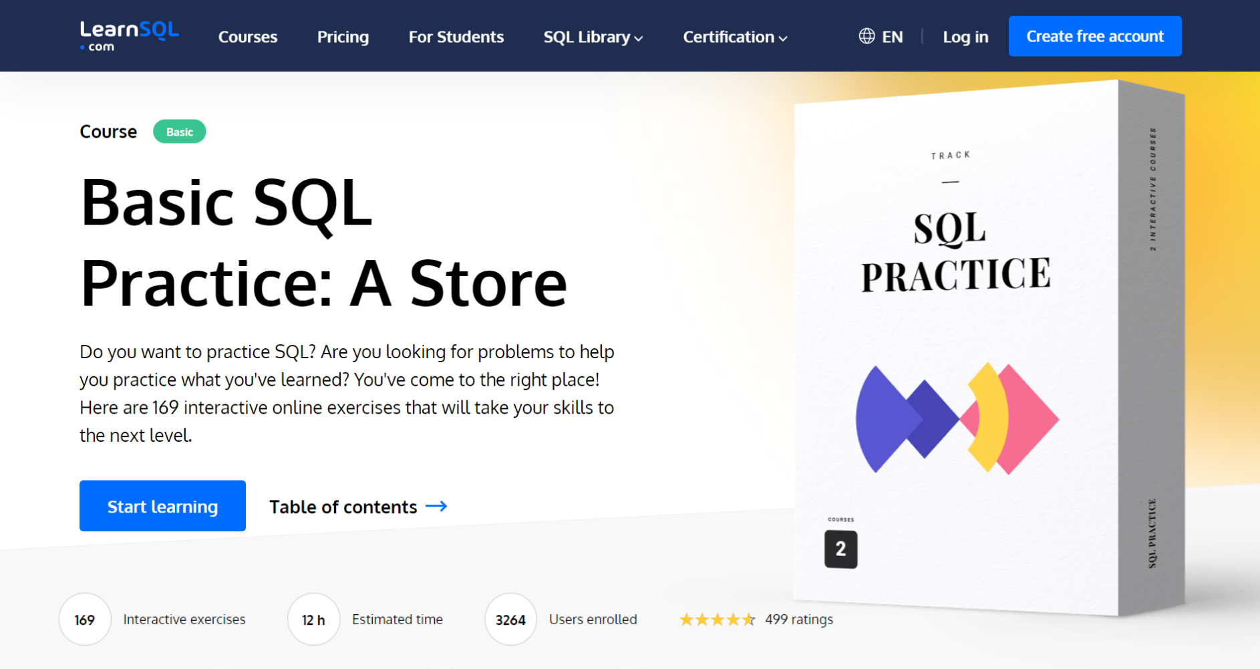
Task: Click the Log in link
Action: tap(965, 37)
